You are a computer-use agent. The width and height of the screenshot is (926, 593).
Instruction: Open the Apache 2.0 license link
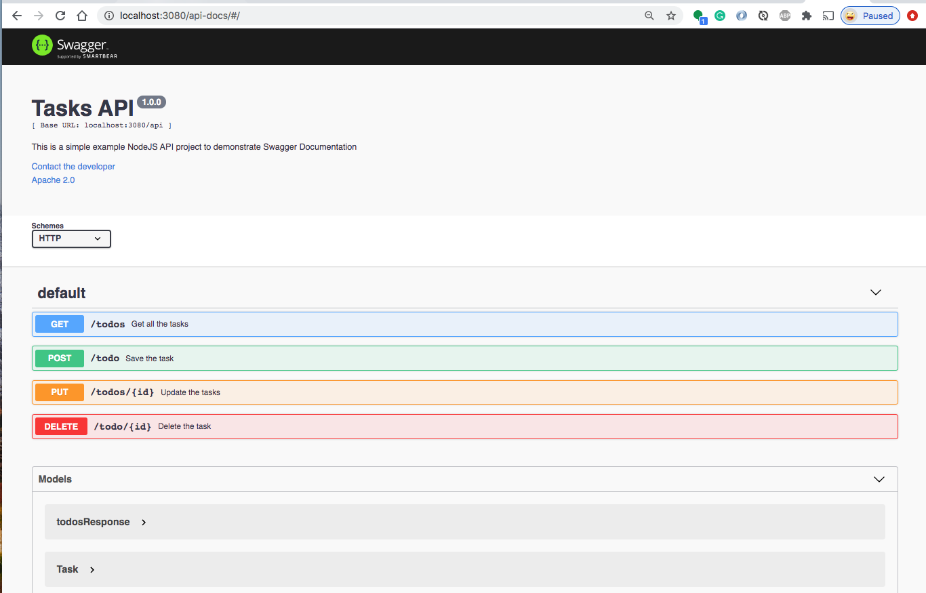[53, 180]
